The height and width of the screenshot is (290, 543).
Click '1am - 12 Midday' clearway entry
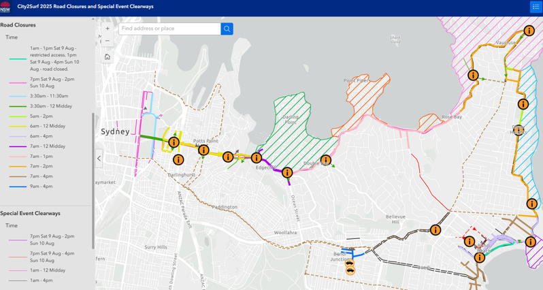[48, 270]
